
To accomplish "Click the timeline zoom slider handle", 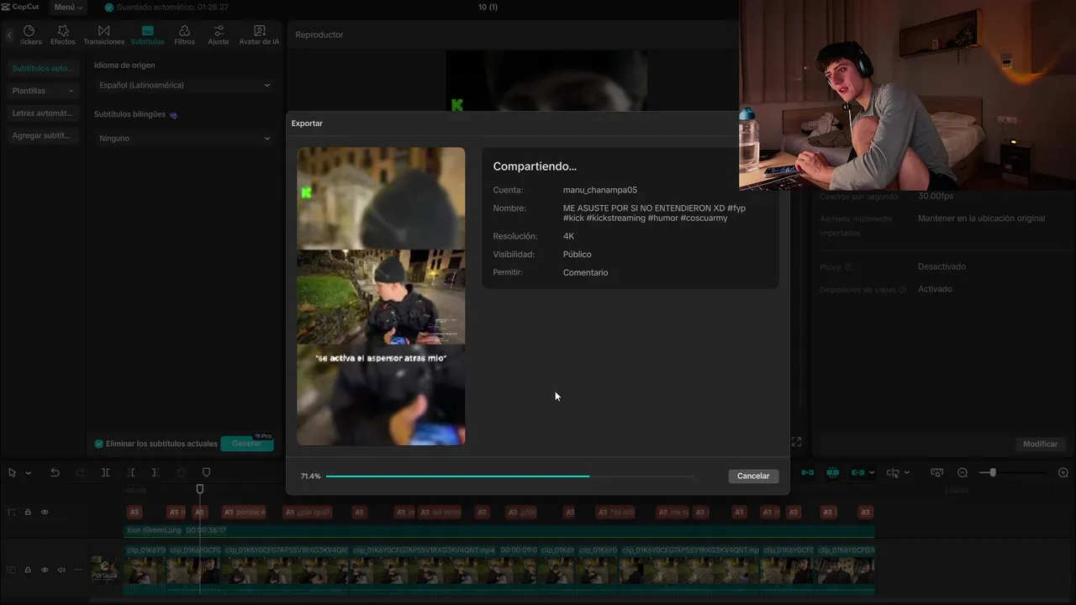I will pos(993,473).
